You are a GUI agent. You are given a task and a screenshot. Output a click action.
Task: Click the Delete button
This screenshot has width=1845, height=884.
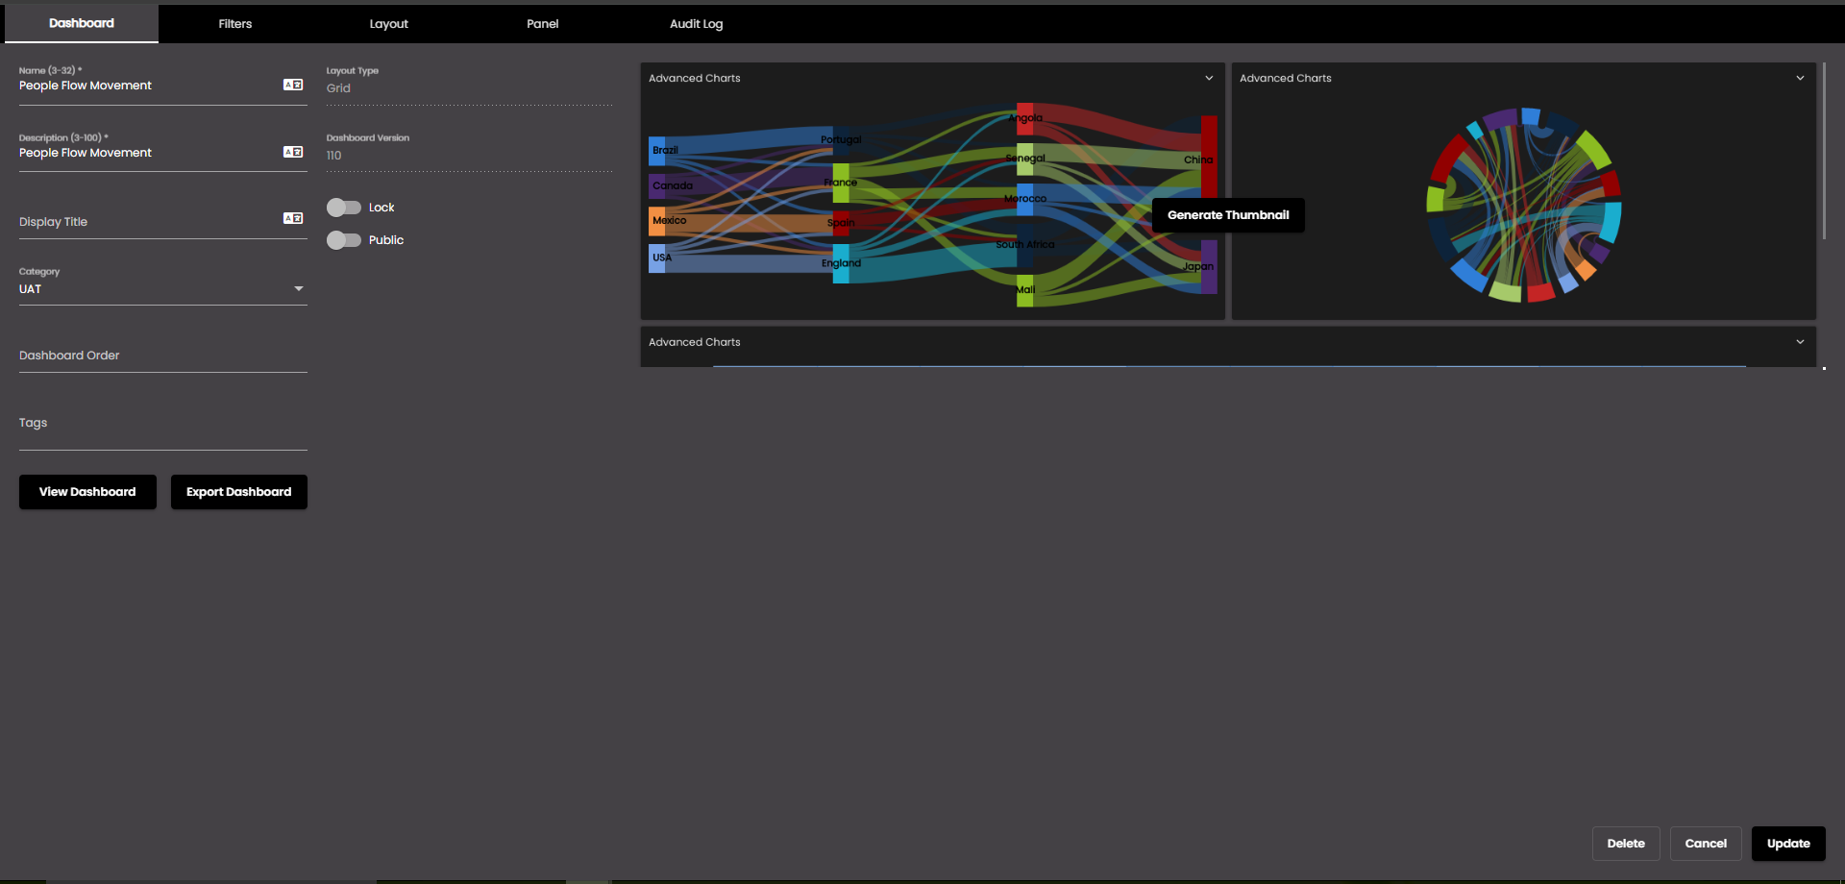click(1626, 844)
